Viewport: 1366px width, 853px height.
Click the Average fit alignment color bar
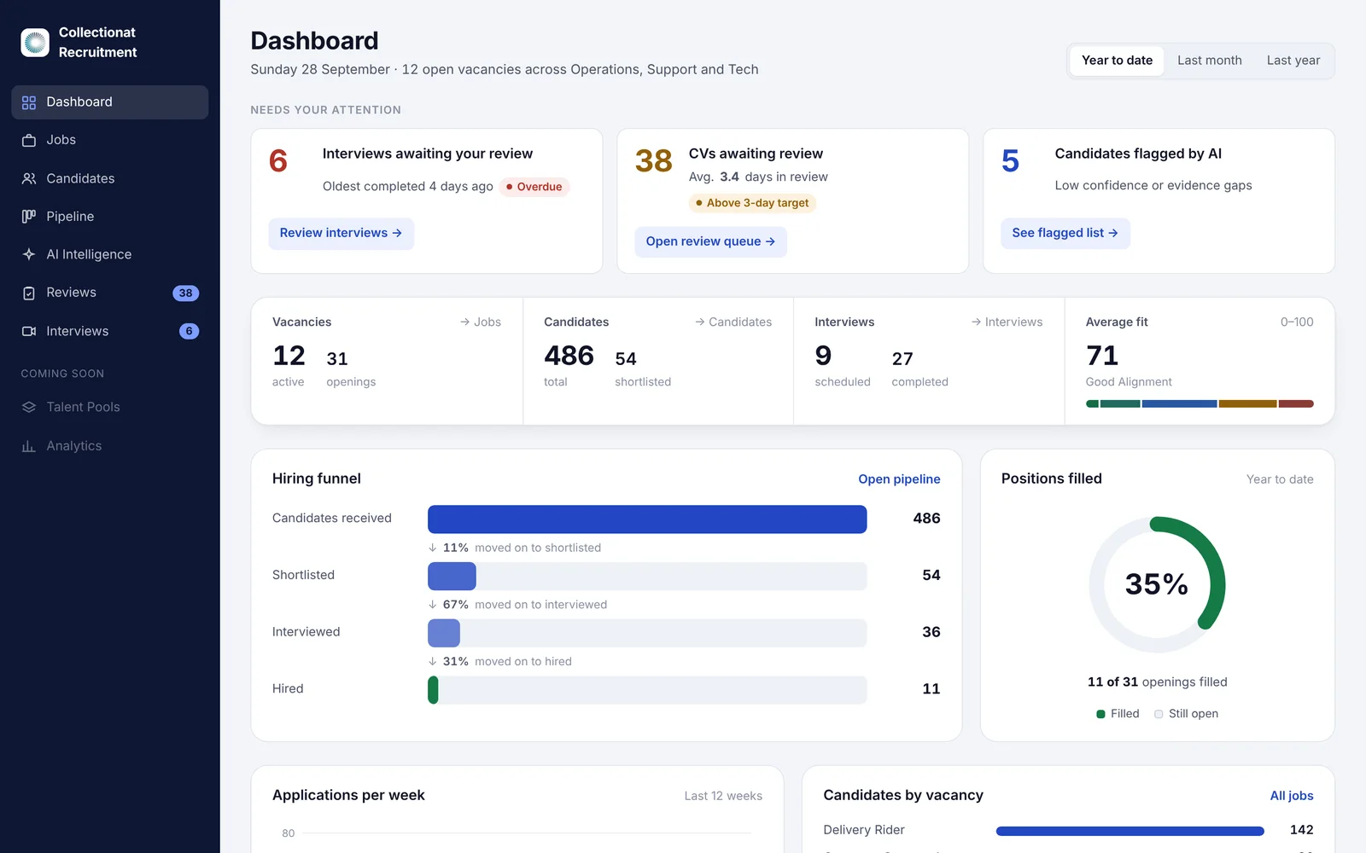(x=1200, y=404)
